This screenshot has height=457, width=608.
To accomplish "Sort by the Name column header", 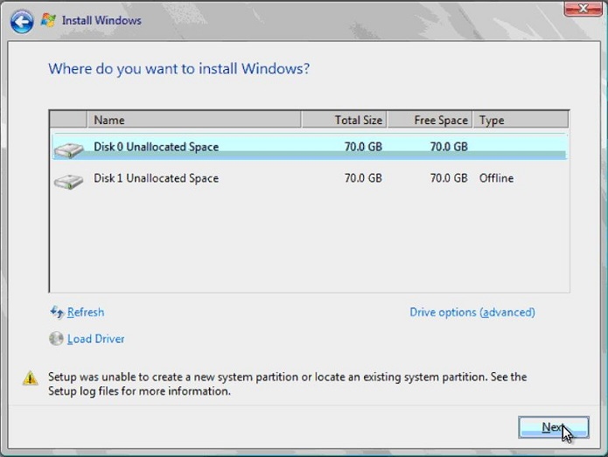I will 194,120.
